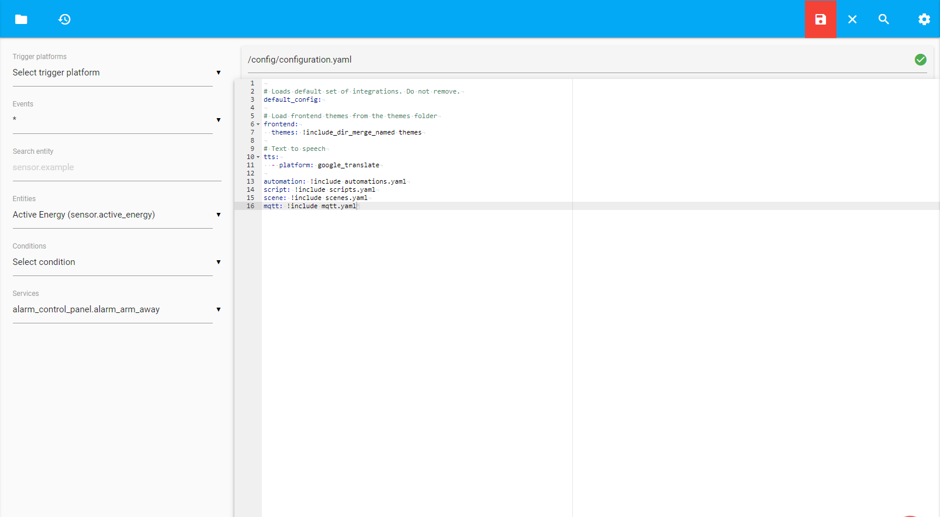940x517 pixels.
Task: Close the current file with X icon
Action: (x=852, y=19)
